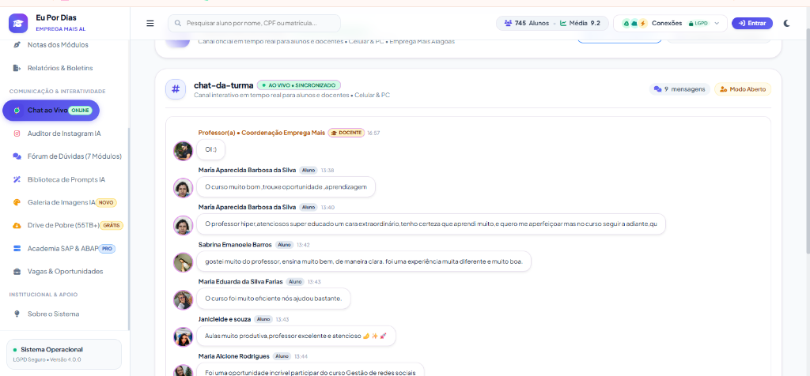Viewport: 810px width, 376px height.
Task: Click the 745 Alunos statistic
Action: pyautogui.click(x=526, y=23)
